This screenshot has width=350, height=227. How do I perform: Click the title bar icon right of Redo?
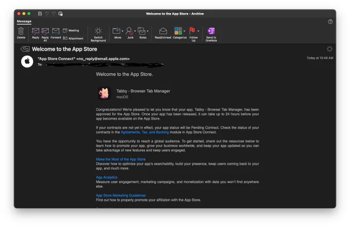pos(60,13)
